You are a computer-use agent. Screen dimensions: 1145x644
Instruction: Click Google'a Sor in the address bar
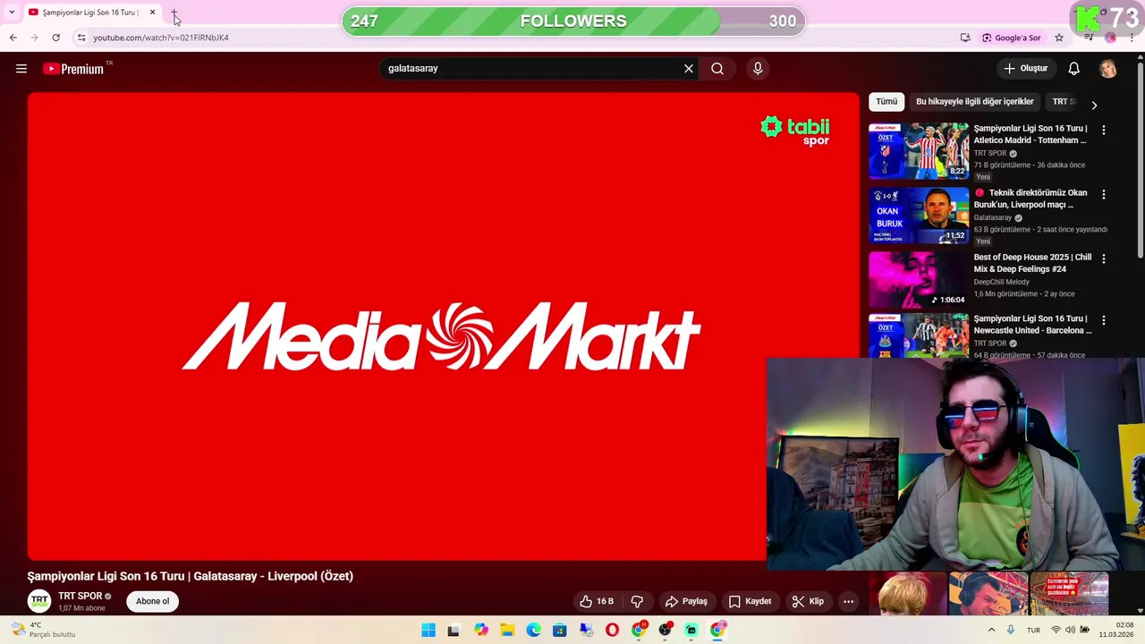(1012, 38)
